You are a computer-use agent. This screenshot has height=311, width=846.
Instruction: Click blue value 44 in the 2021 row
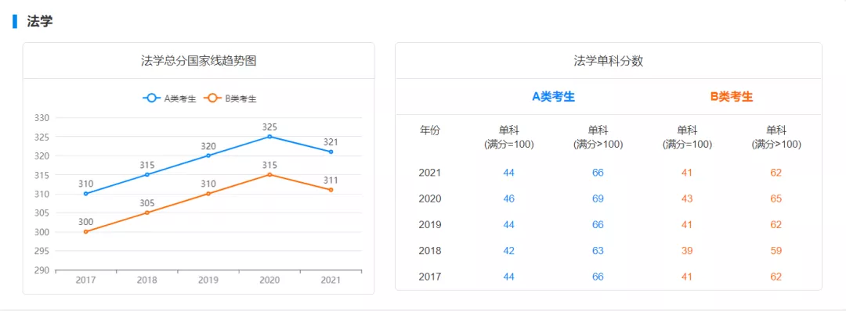509,173
